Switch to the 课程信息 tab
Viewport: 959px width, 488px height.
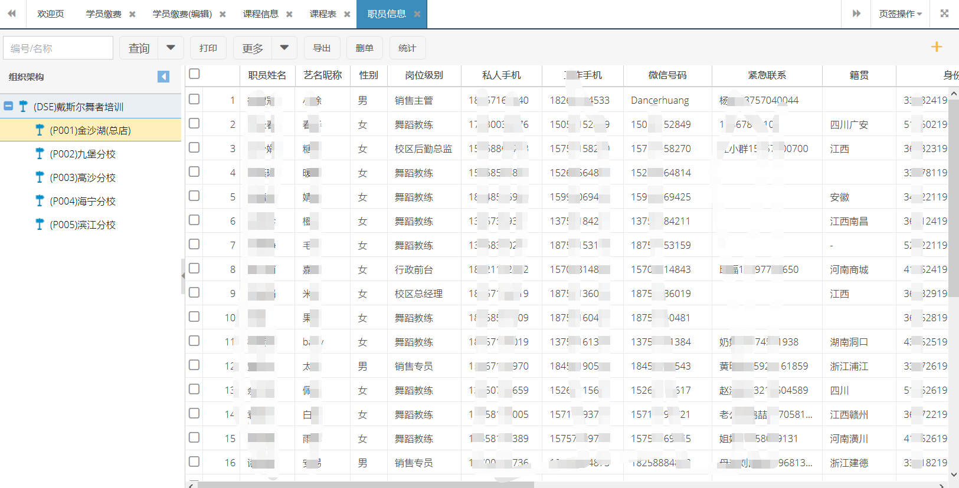click(x=260, y=14)
